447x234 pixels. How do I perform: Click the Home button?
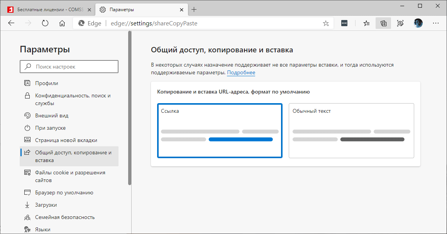(x=62, y=23)
